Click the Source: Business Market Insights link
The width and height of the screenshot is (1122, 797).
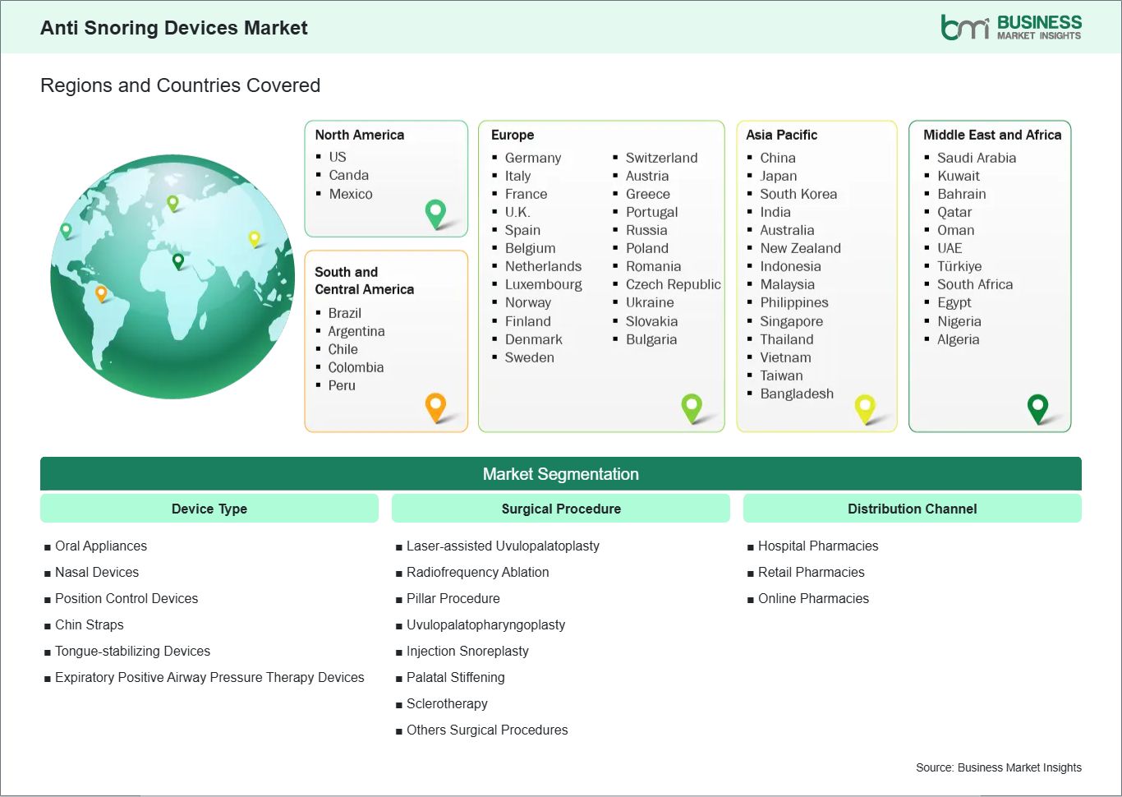coord(999,767)
